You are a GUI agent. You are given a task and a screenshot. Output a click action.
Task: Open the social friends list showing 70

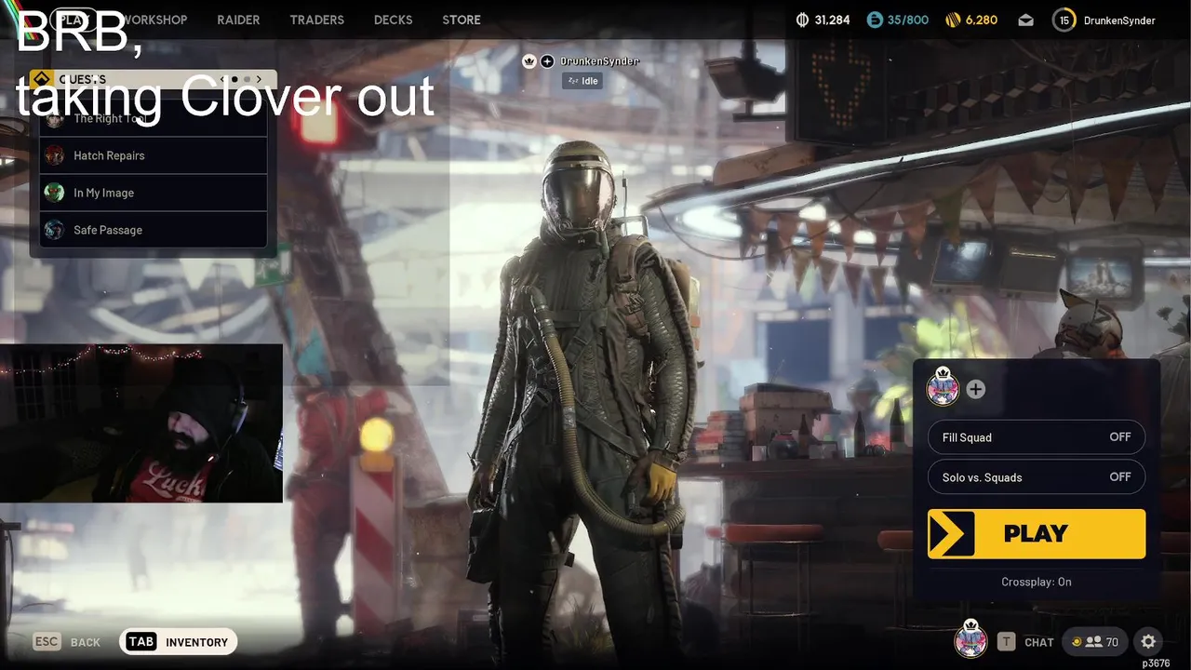pos(1094,642)
